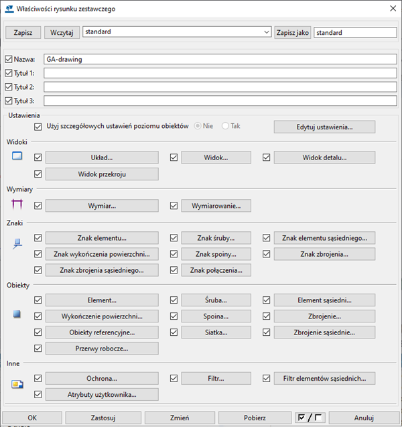Image resolution: width=402 pixels, height=427 pixels.
Task: Click the Tekla icon in title bar
Action: (x=8, y=9)
